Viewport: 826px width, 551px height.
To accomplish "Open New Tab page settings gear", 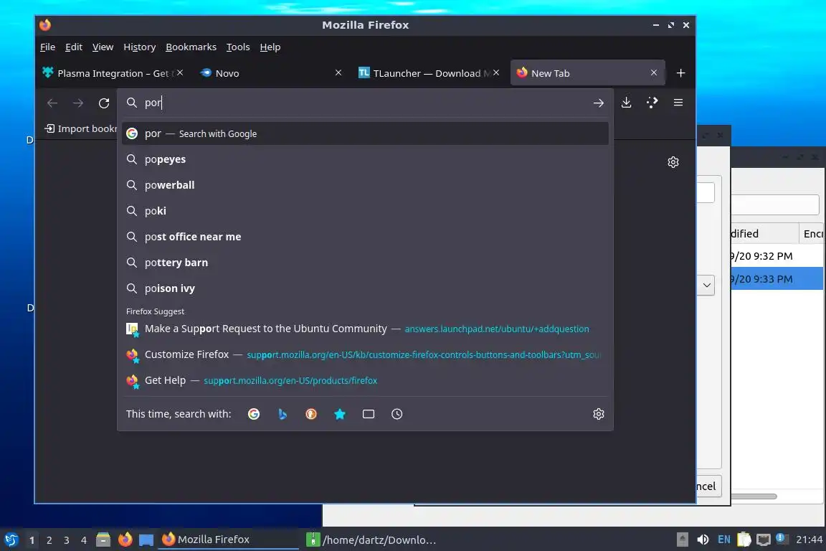I will 673,162.
